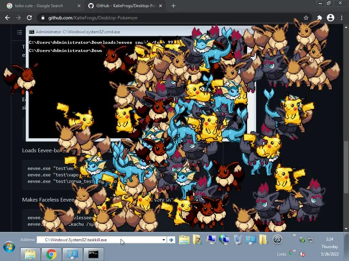Click the cmd.exe Administrator title bar text
This screenshot has width=349, height=261.
tap(78, 32)
